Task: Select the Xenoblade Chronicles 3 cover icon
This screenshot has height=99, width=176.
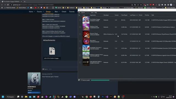Action: click(x=86, y=48)
